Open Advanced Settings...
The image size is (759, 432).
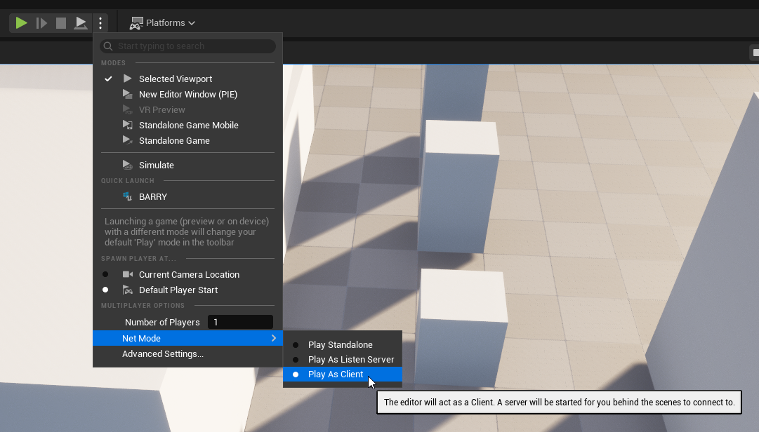point(163,354)
